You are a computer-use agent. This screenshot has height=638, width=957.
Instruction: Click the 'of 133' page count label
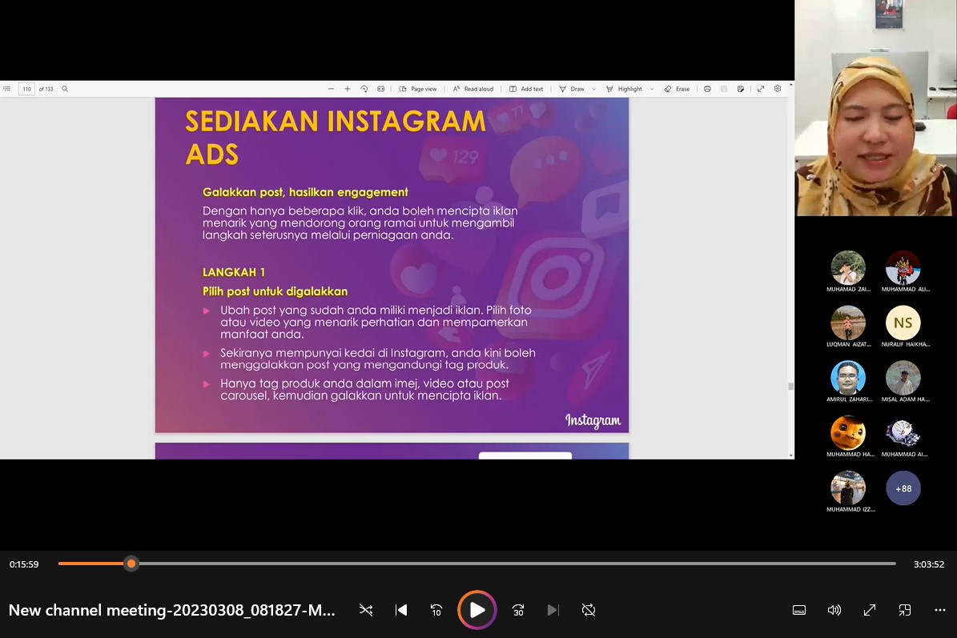tap(46, 89)
